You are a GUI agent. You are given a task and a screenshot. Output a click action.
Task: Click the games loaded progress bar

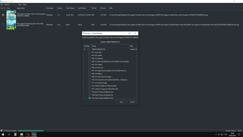(x=31, y=131)
